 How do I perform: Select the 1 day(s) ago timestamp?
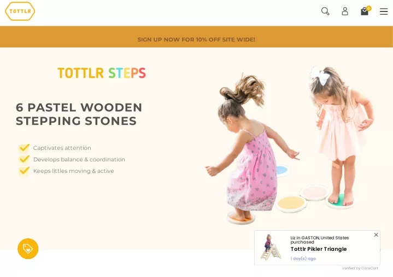point(303,258)
